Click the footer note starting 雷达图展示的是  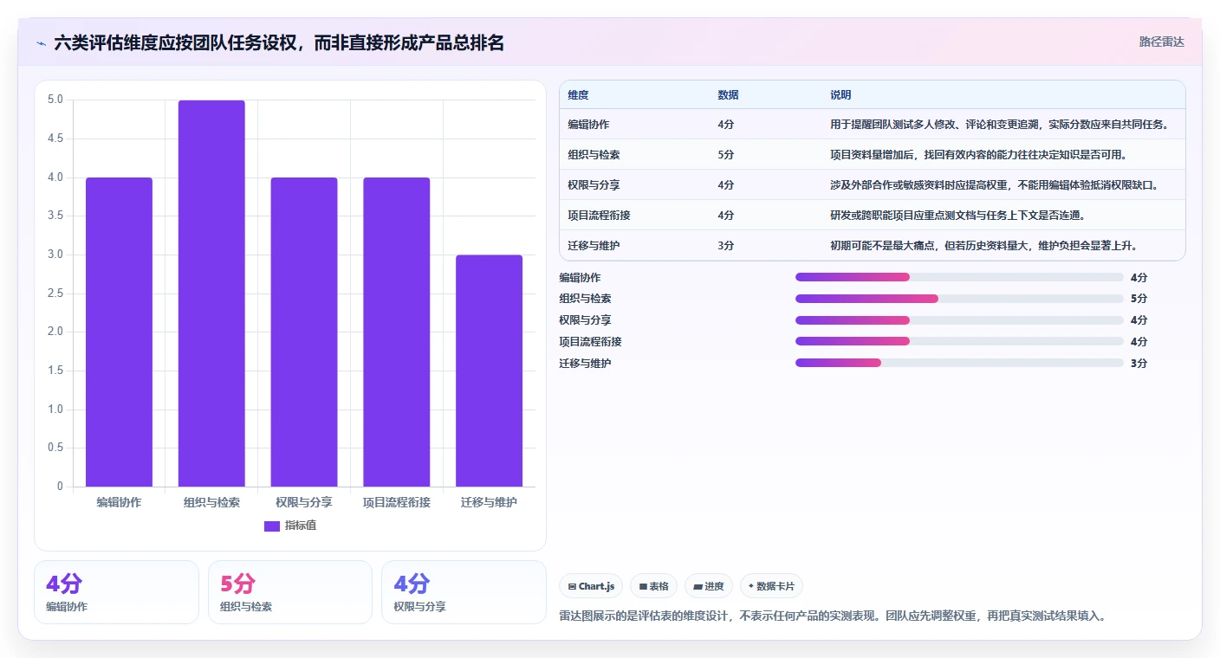tap(833, 616)
